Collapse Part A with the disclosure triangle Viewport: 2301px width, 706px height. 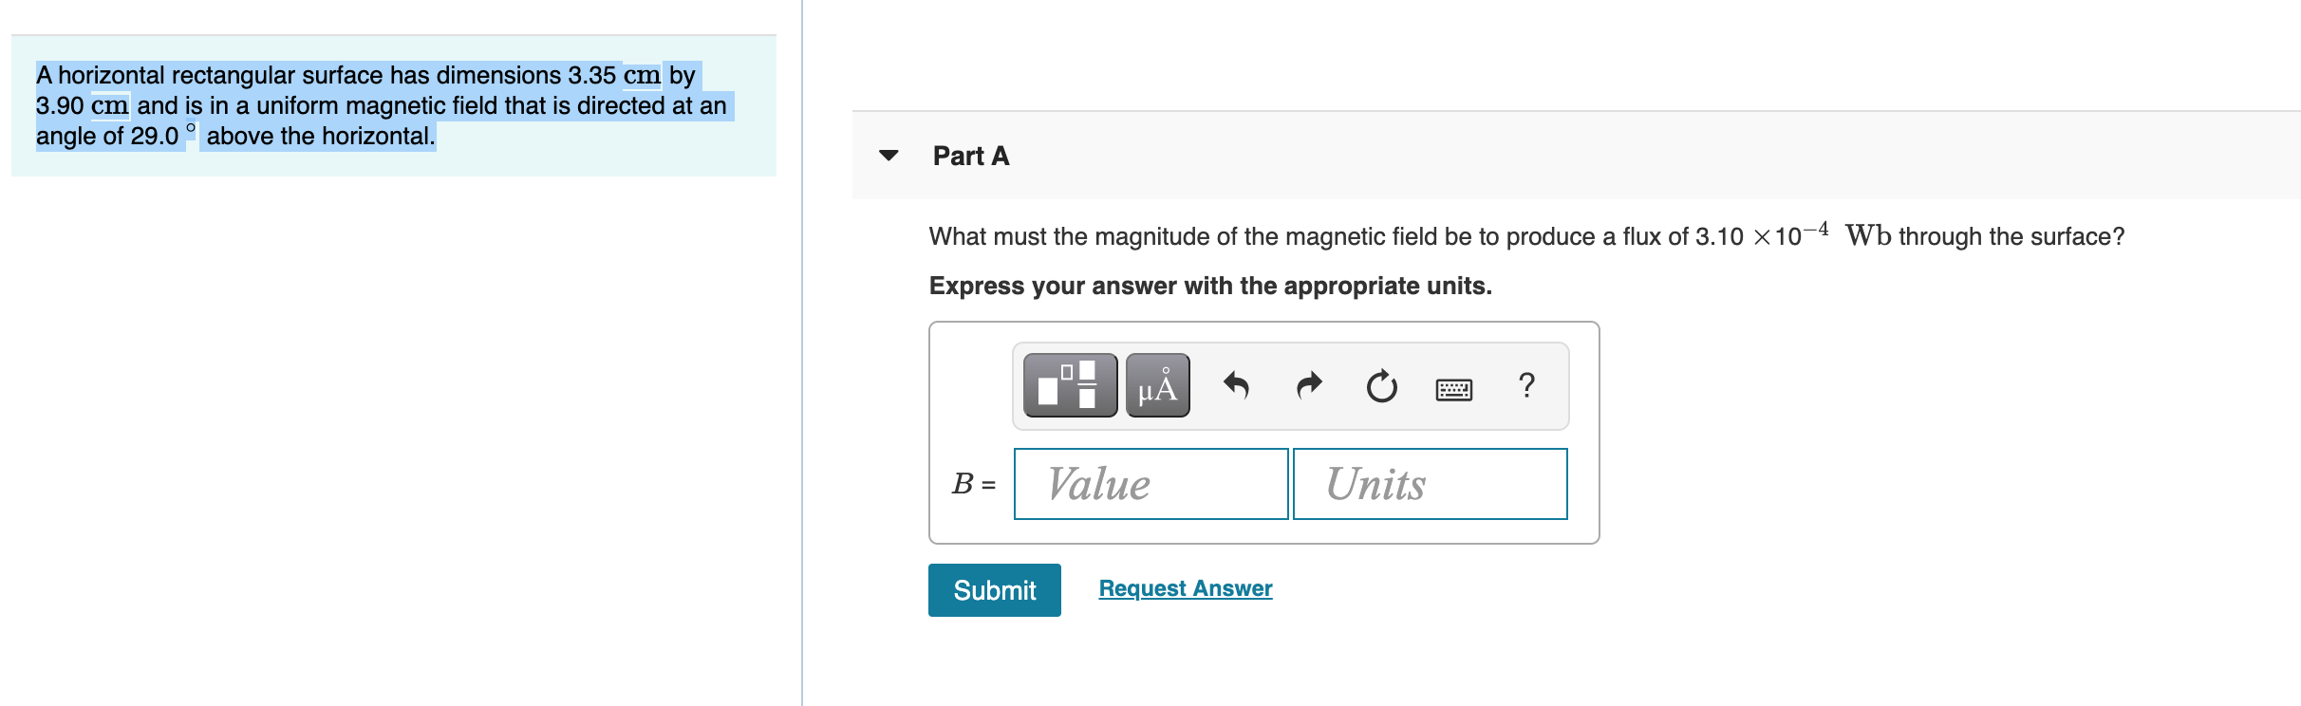(889, 157)
